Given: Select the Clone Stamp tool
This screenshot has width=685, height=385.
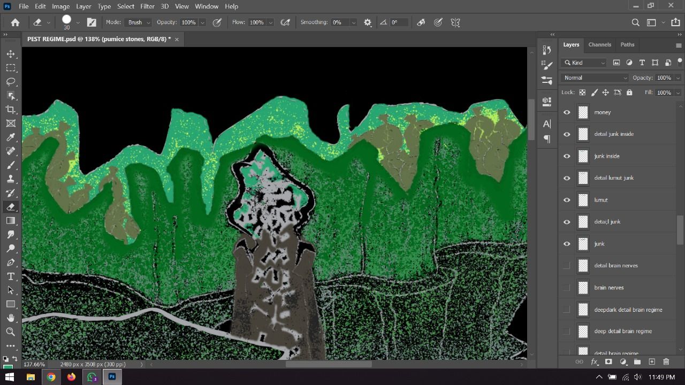Looking at the screenshot, I should point(11,179).
